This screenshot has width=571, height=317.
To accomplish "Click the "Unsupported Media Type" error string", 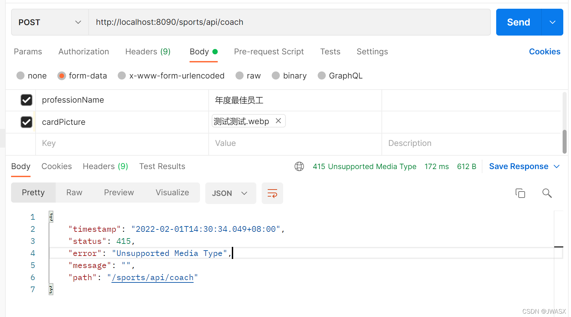I will 169,253.
